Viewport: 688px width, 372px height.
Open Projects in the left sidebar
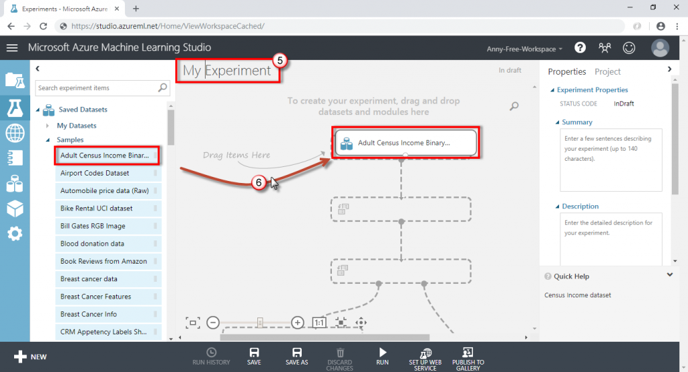(15, 81)
